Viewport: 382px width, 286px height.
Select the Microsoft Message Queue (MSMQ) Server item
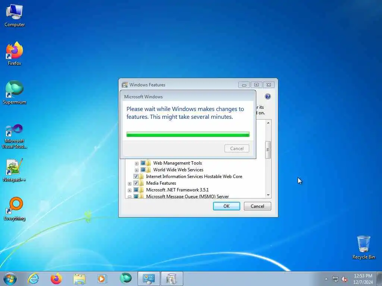tap(187, 196)
